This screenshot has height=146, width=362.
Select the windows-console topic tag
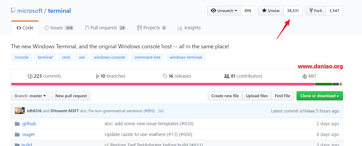[109, 57]
